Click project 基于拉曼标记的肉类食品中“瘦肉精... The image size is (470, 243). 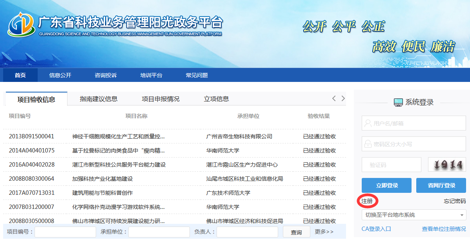click(118, 151)
